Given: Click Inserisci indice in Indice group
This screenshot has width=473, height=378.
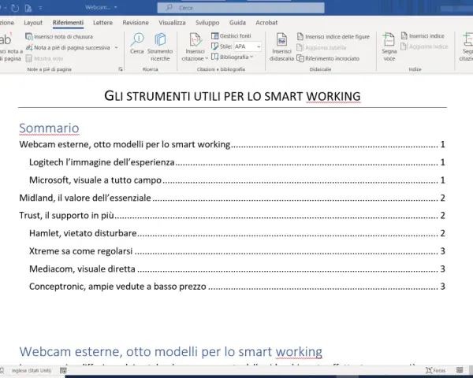Looking at the screenshot, I should (423, 36).
